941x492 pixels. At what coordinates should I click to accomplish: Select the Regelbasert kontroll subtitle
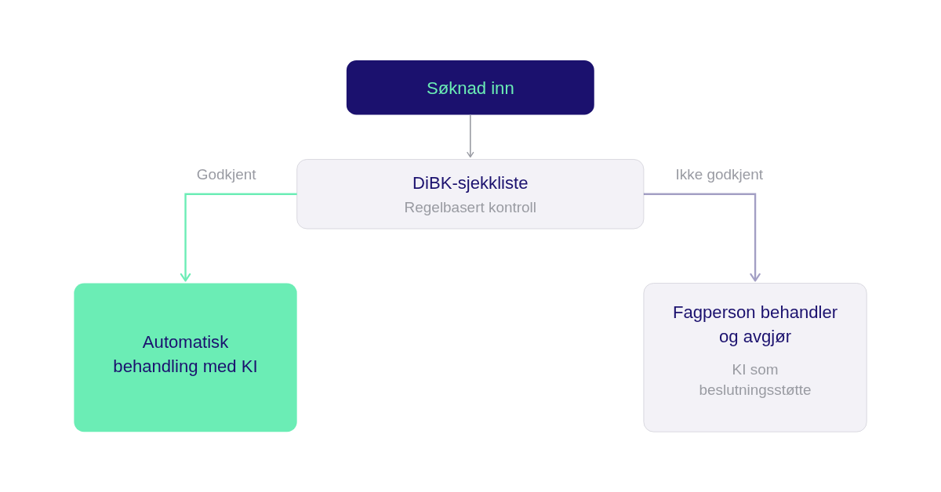470,208
